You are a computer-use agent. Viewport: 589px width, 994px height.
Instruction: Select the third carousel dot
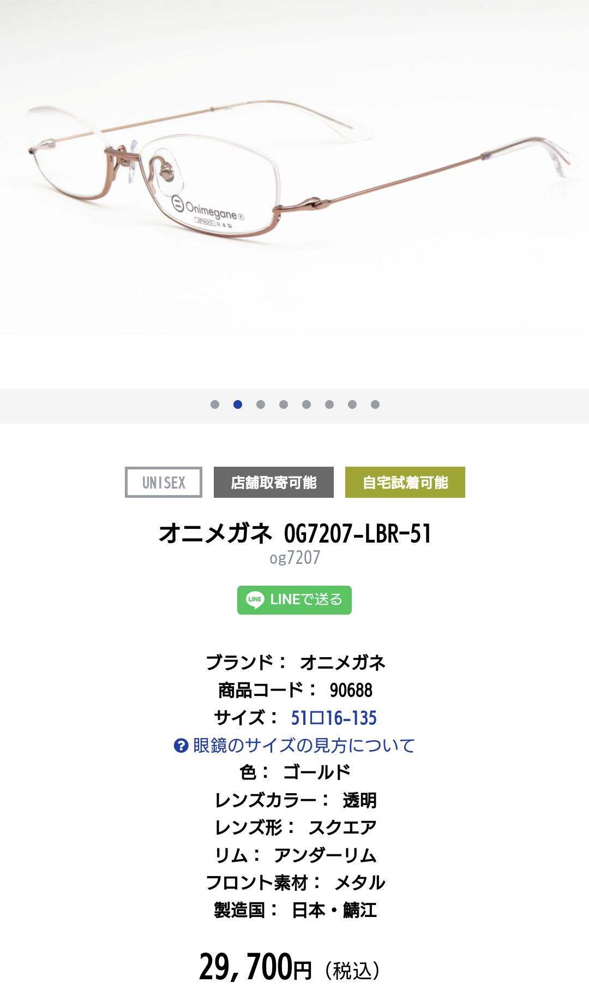point(261,404)
